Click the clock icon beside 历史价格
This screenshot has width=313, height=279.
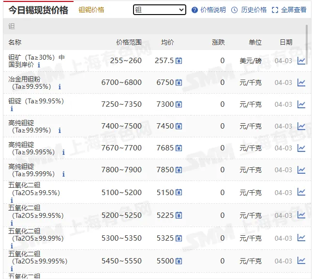234,10
